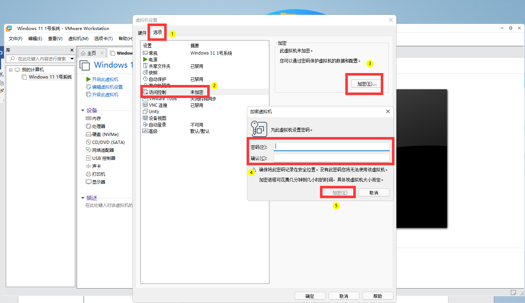Select the 自动保护 AutoProtect icon
This screenshot has height=303, width=525.
pos(145,79)
